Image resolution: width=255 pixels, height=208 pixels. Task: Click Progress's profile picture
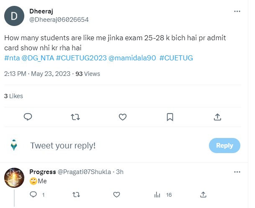coord(14,178)
